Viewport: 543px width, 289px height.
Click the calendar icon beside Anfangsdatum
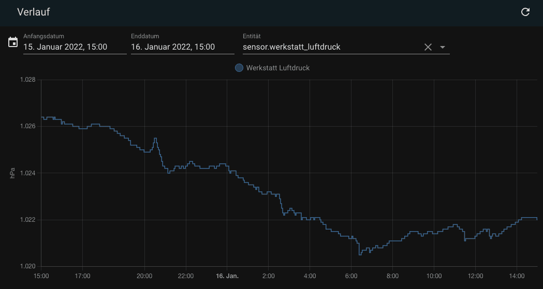(x=13, y=42)
